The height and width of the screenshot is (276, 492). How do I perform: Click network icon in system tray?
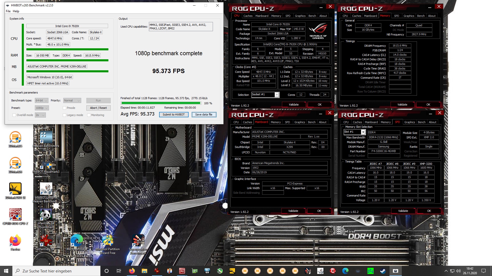coord(452,271)
